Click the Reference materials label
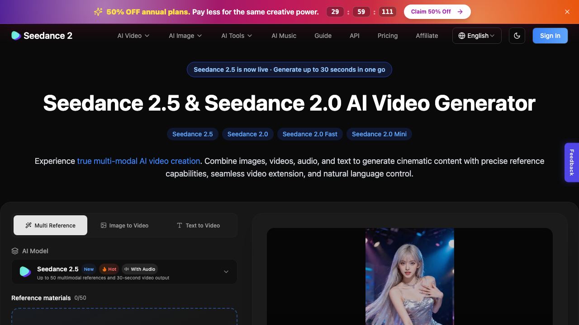579x325 pixels. (41, 298)
